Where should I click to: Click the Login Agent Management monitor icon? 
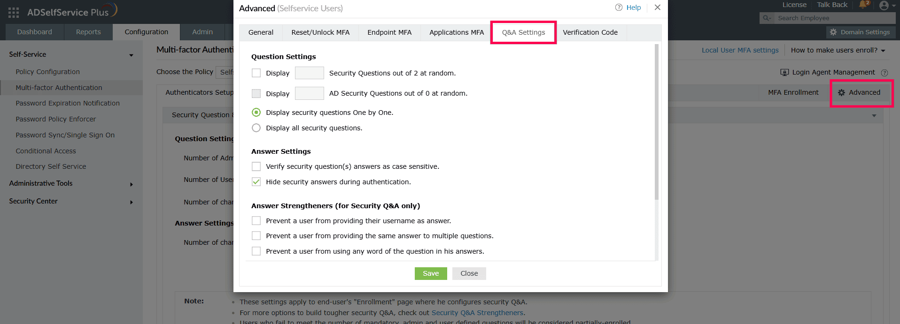click(x=784, y=72)
